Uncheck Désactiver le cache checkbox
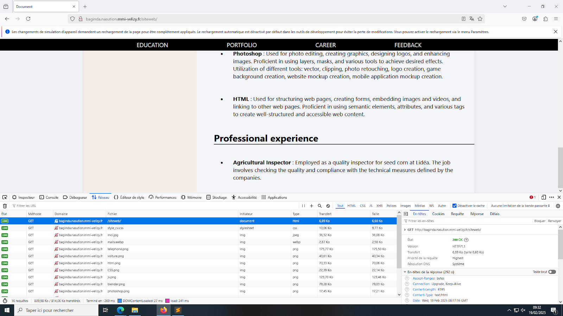563x316 pixels. point(454,206)
